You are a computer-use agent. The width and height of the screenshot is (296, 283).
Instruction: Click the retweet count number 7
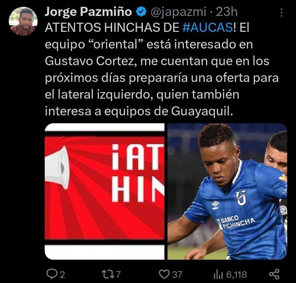pyautogui.click(x=118, y=274)
